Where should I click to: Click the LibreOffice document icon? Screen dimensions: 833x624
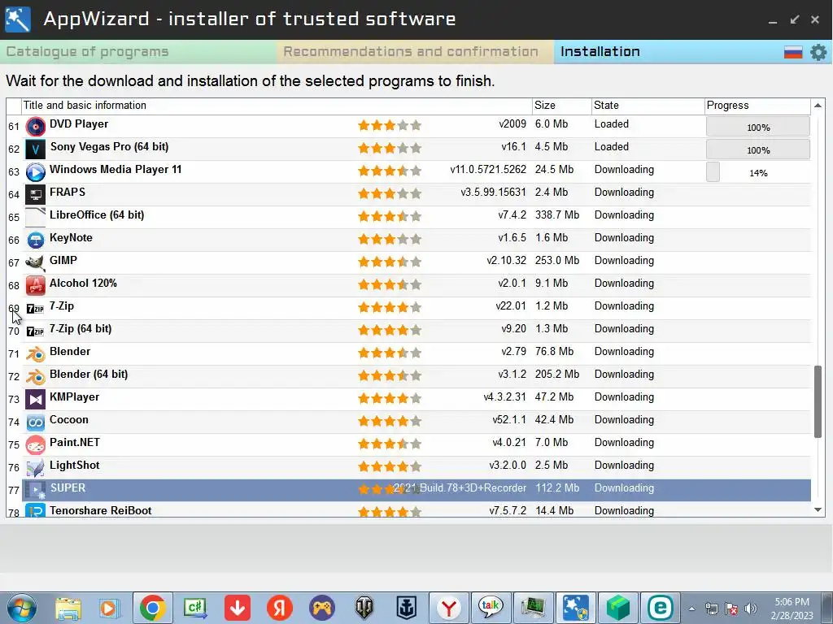36,218
